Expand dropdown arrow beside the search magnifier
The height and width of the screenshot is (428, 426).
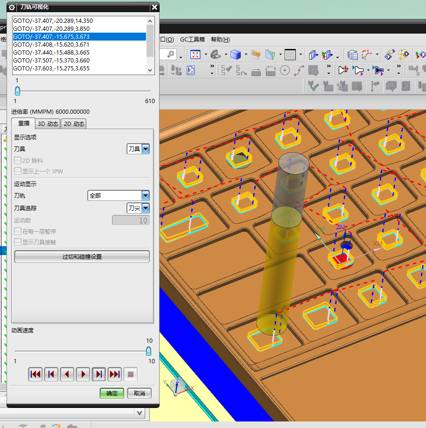(x=181, y=57)
